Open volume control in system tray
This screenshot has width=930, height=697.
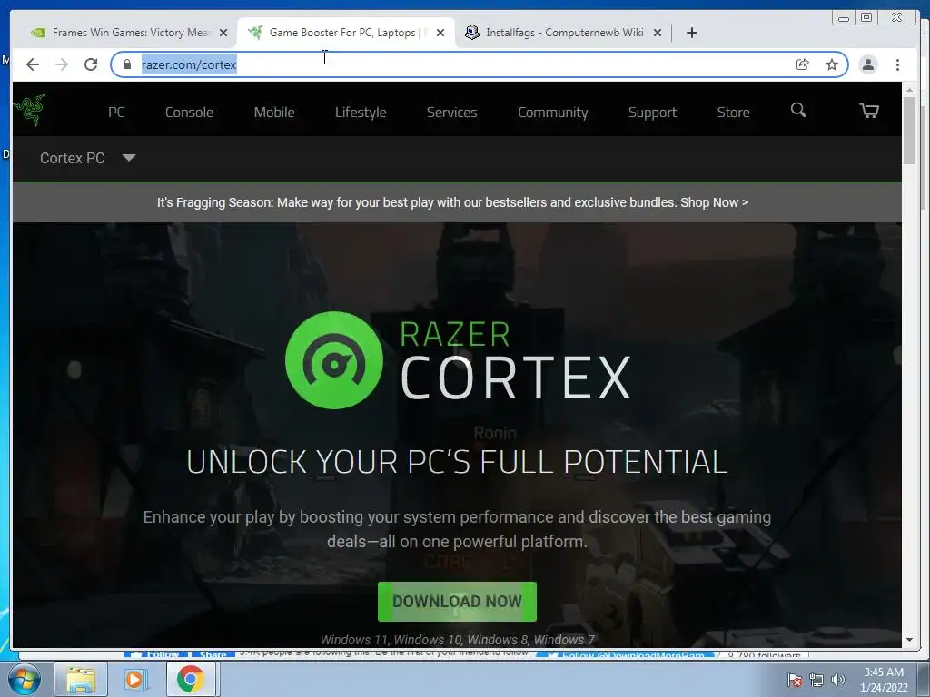838,680
